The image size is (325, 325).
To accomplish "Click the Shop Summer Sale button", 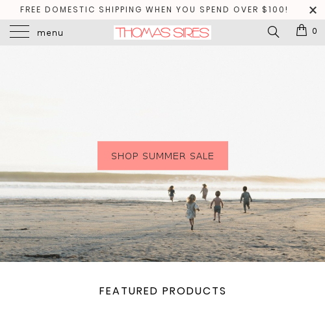I will (x=162, y=155).
